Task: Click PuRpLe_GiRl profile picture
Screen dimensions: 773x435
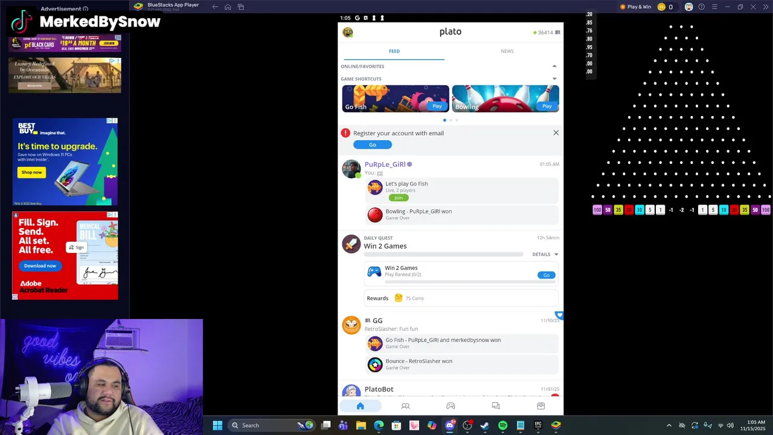Action: [x=351, y=169]
